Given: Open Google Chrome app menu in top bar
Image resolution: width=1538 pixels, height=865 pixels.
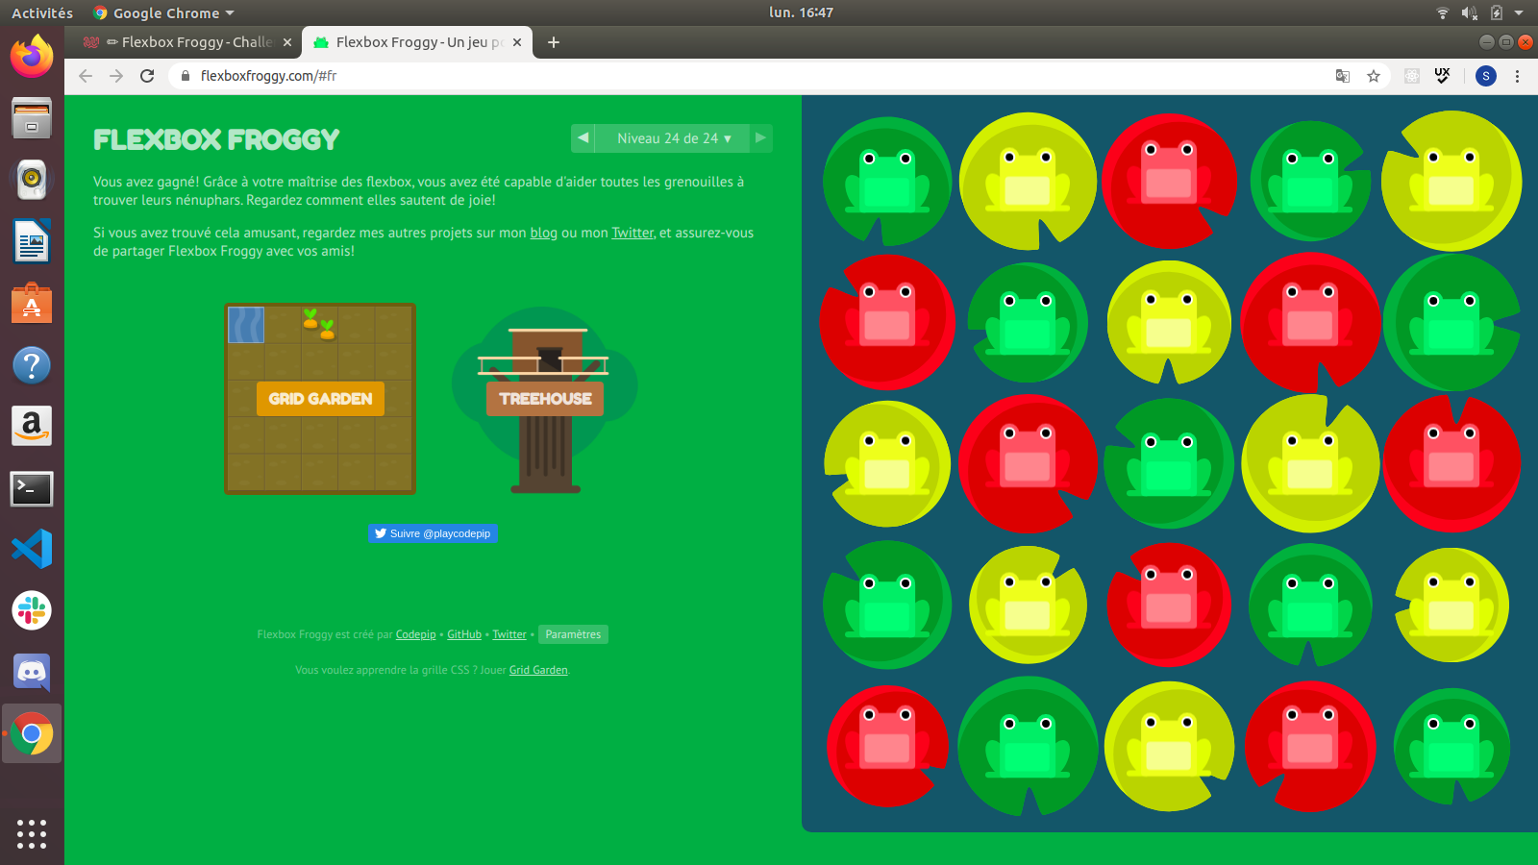Looking at the screenshot, I should tap(163, 12).
